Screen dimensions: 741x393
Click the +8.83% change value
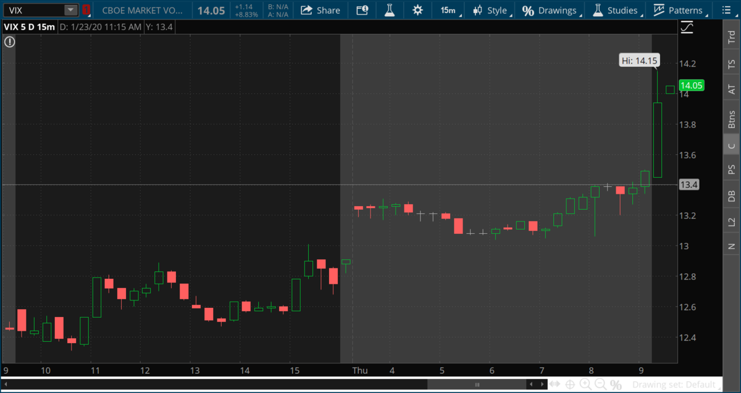click(248, 14)
